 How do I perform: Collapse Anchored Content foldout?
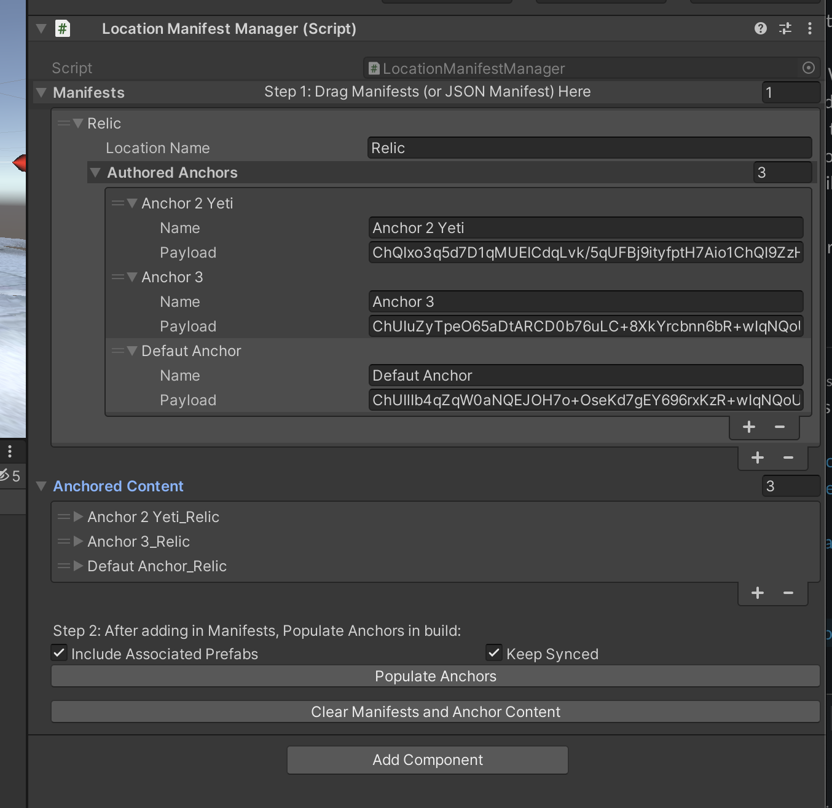click(x=41, y=486)
